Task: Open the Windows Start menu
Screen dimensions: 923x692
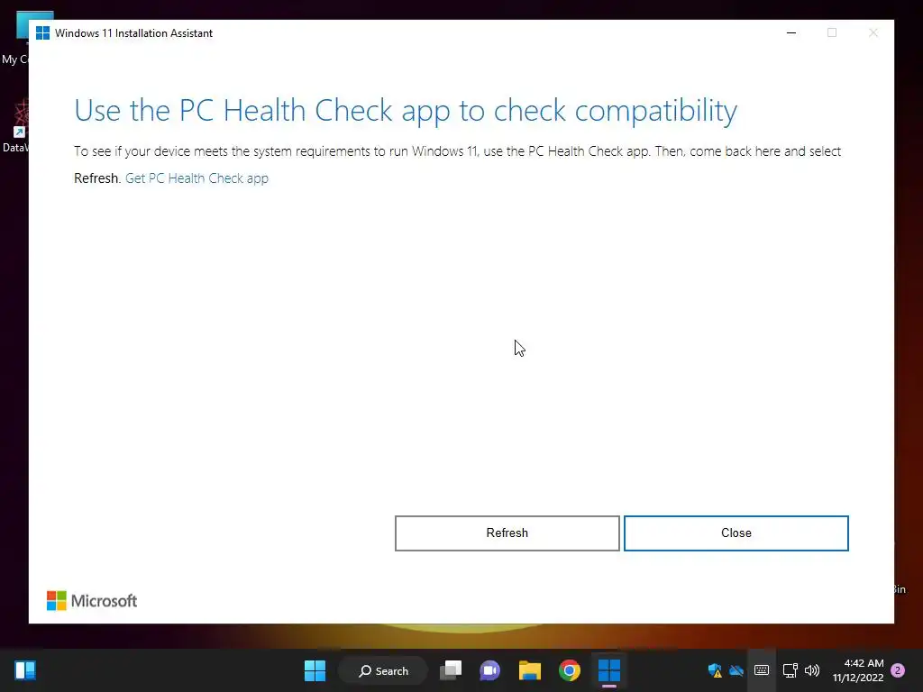Action: pyautogui.click(x=315, y=670)
